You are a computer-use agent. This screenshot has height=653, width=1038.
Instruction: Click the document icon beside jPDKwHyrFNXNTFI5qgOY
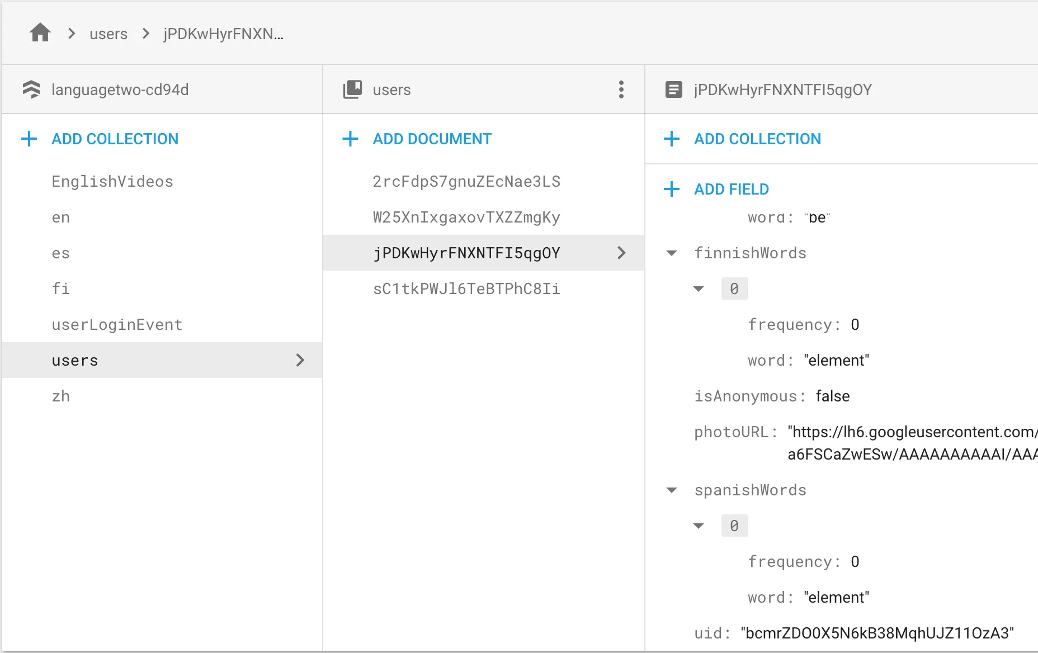click(x=673, y=89)
